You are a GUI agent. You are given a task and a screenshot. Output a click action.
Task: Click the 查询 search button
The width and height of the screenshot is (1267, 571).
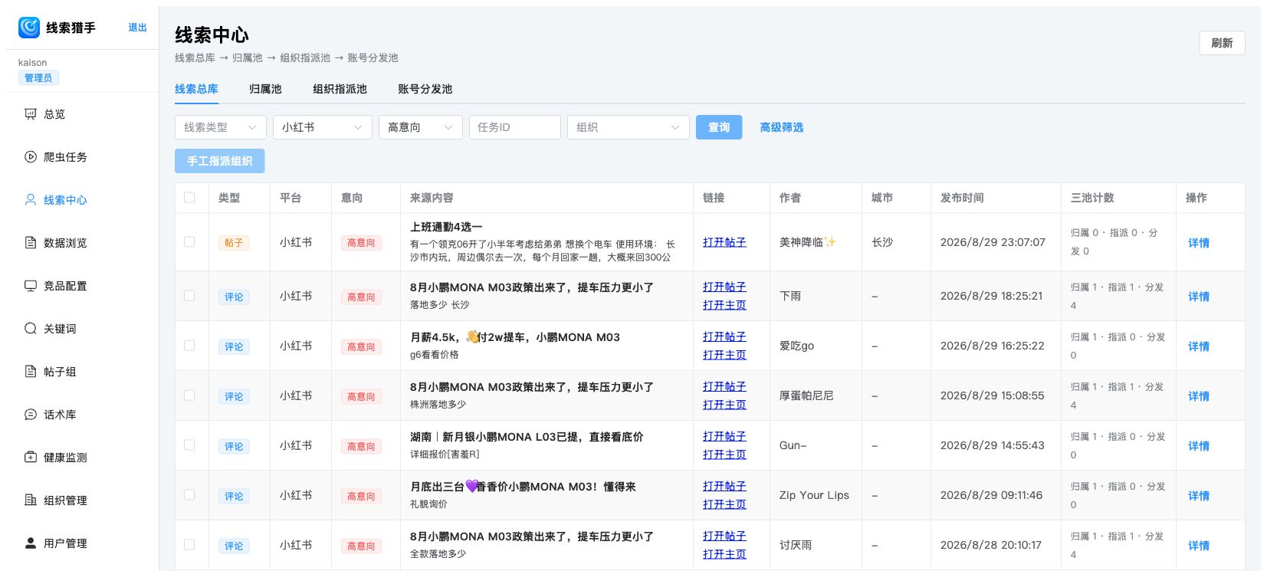(719, 127)
